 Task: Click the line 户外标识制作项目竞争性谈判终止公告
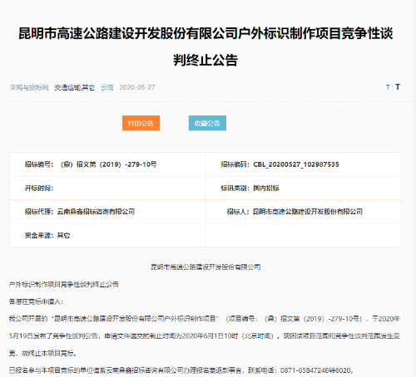64,284
